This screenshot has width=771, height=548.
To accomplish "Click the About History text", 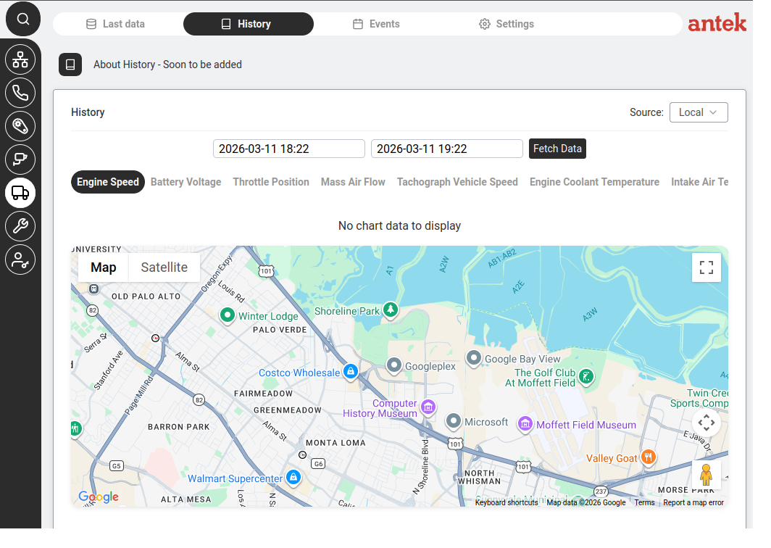I will tap(167, 65).
